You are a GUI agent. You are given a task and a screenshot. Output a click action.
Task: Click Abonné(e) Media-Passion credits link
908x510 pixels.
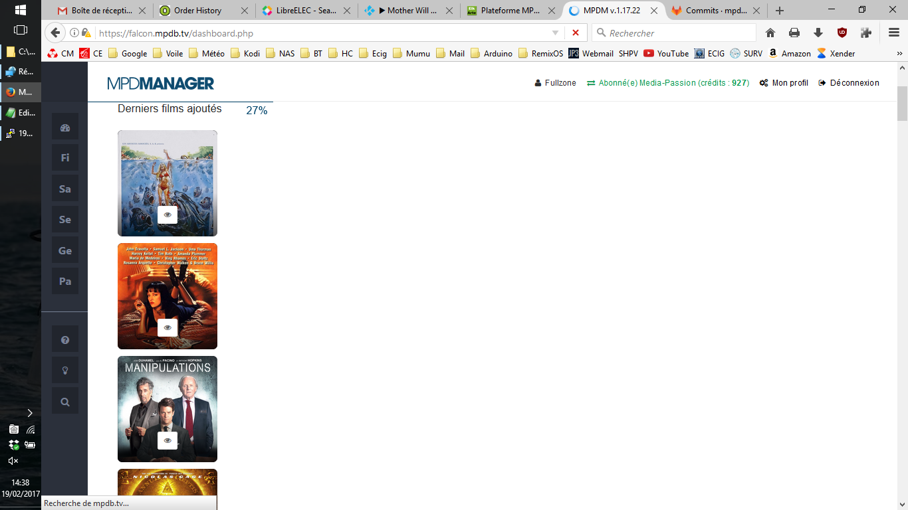(x=668, y=83)
